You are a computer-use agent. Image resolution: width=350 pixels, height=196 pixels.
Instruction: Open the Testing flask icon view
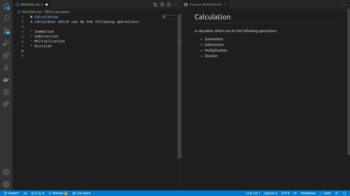(6, 67)
